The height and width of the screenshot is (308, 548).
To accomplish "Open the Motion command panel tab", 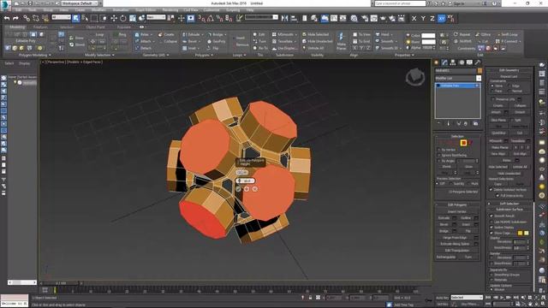I will (462, 62).
